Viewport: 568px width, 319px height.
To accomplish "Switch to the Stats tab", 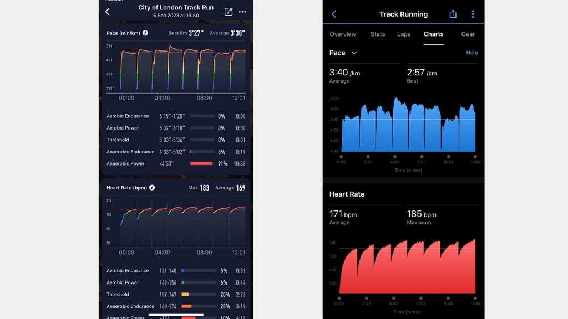I will (x=377, y=34).
